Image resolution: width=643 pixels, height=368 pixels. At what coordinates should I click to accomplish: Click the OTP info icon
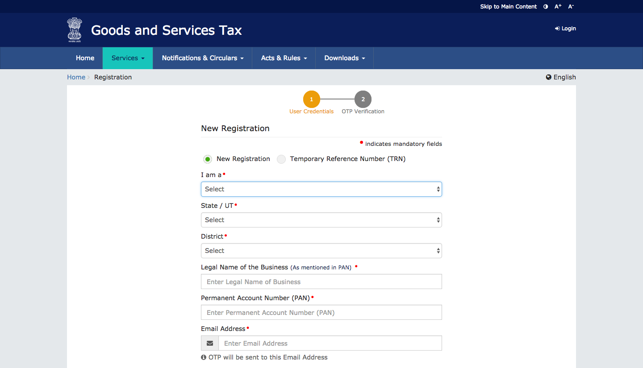pos(204,357)
